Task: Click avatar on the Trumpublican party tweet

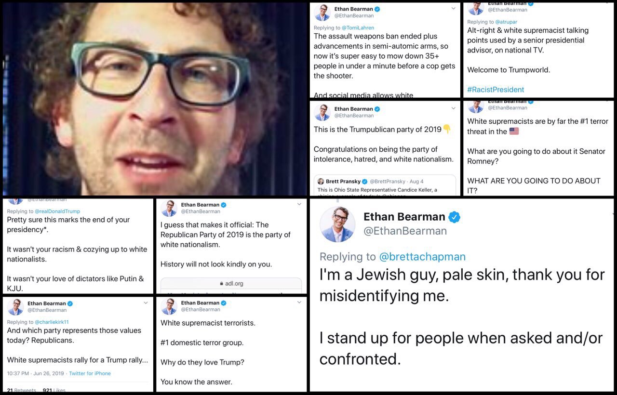Action: click(322, 112)
